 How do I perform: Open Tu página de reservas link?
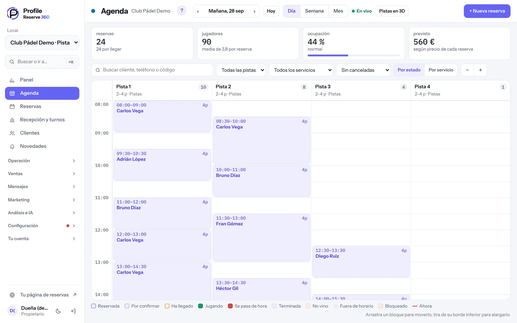[42, 295]
